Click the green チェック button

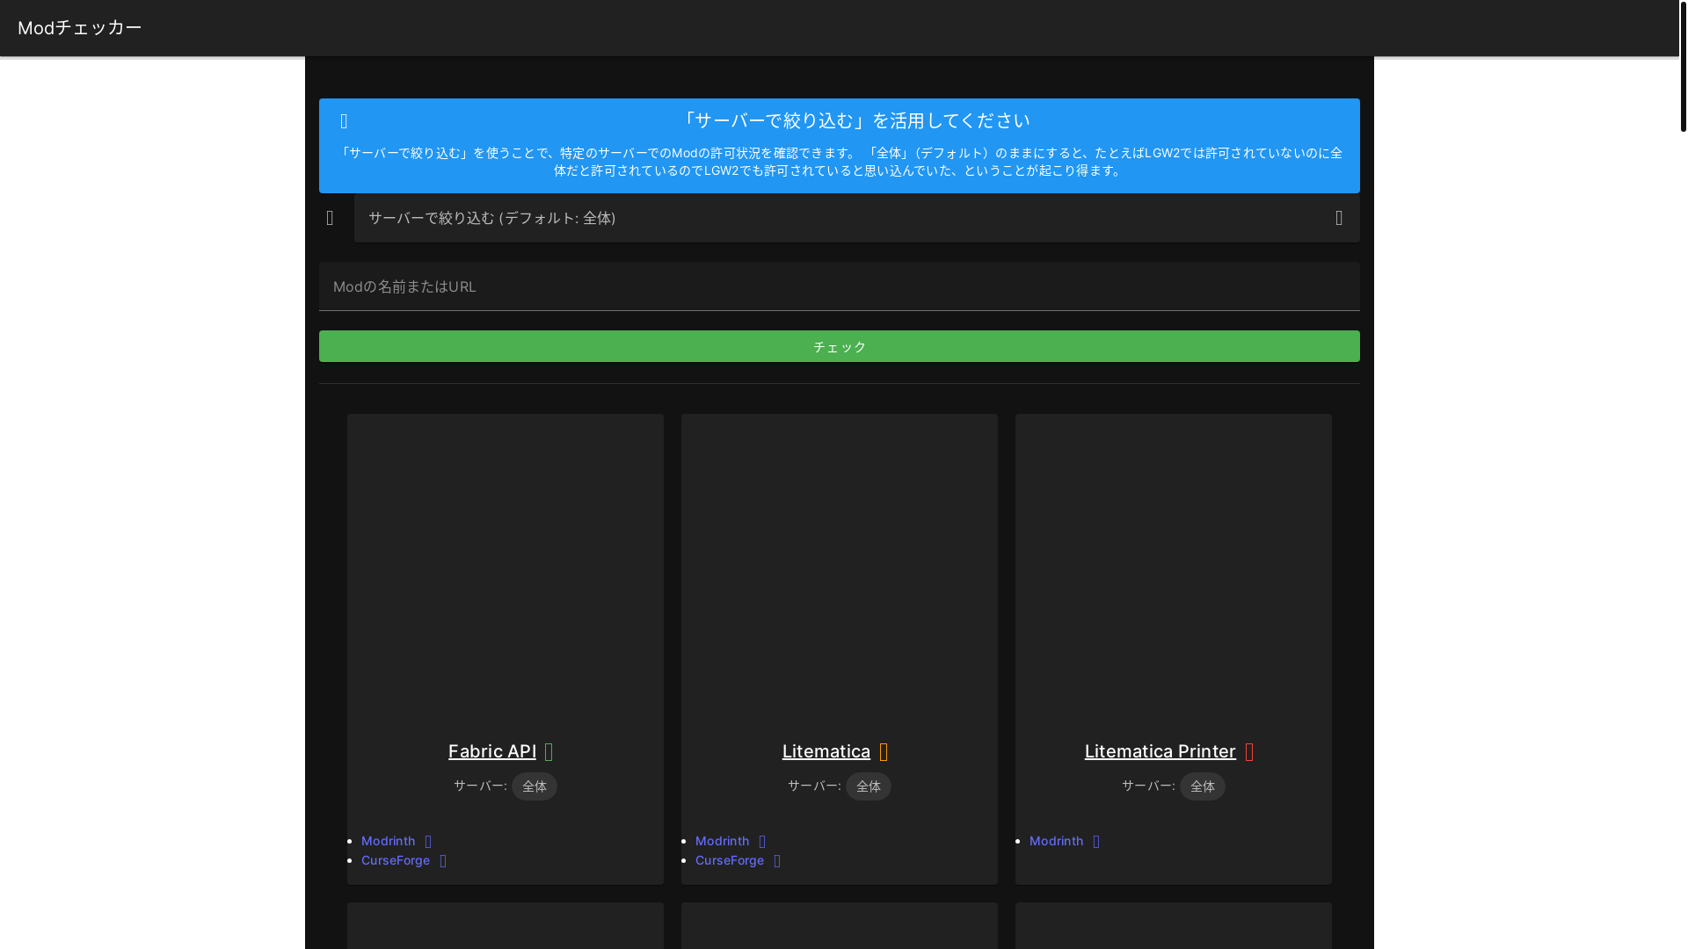coord(839,346)
